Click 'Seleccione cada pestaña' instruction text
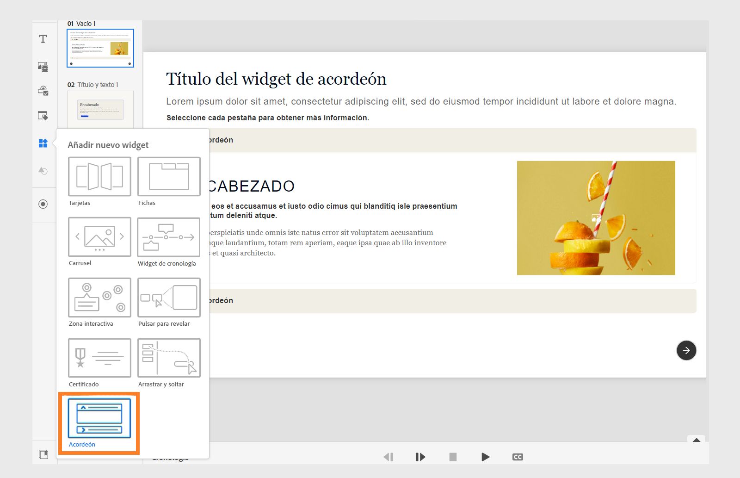 click(x=268, y=118)
